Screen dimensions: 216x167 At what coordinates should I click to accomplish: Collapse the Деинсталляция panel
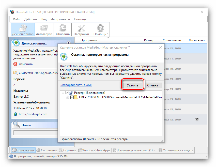click(x=68, y=43)
